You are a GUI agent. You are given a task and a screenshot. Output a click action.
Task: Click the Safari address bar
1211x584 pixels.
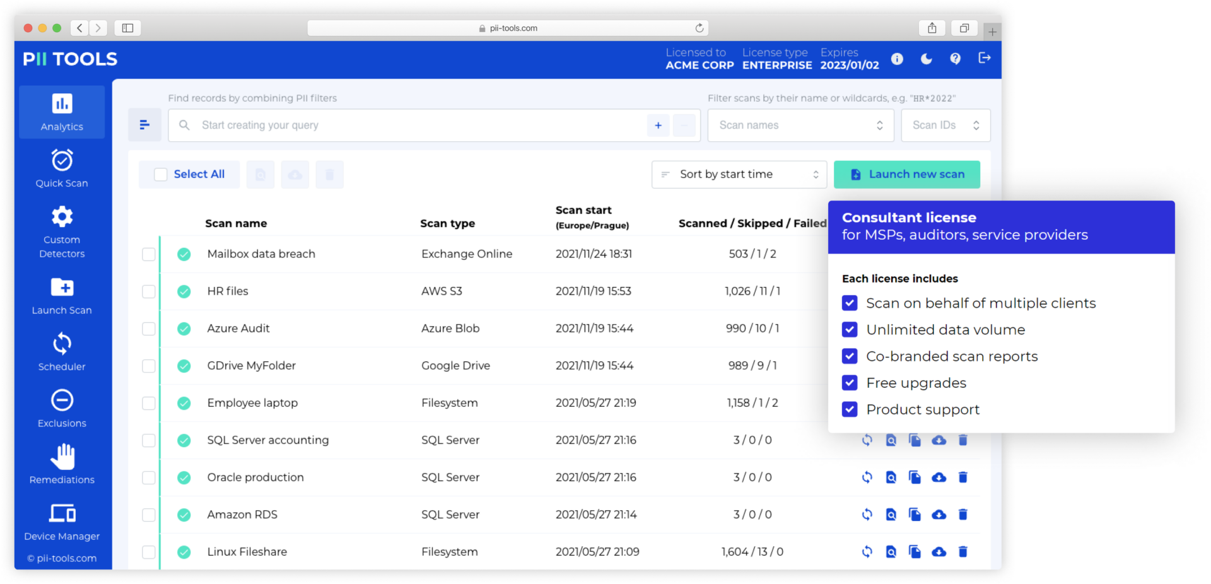(x=508, y=28)
